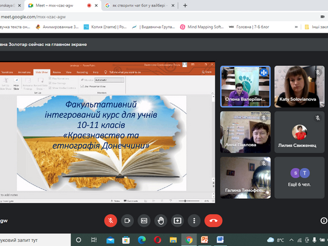Screen dimensions: 328x246
Task: Open the Копия [[name] bookmark
Action: (105, 27)
